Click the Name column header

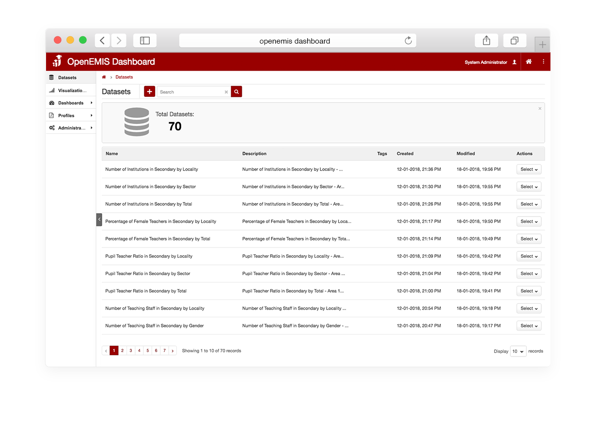point(112,154)
